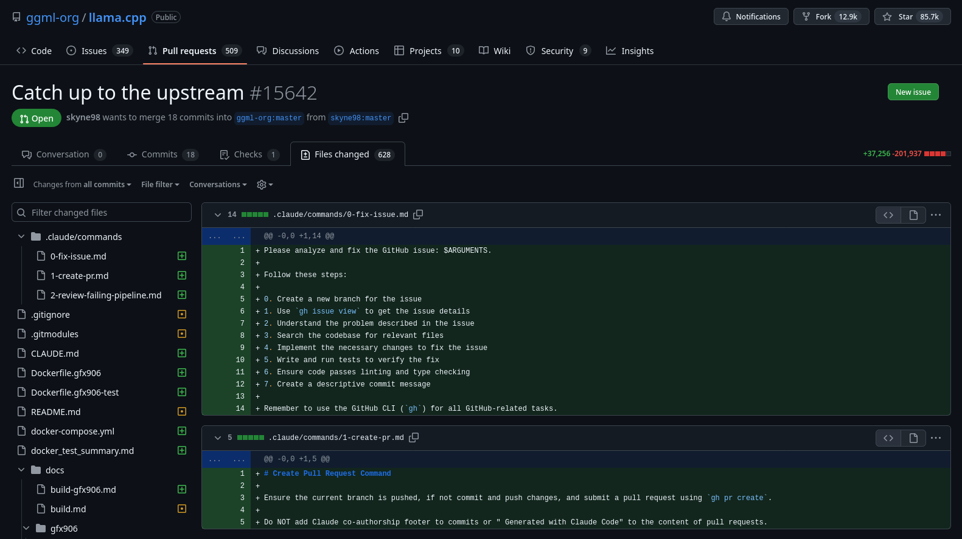Open the ggml-org:master base branch link
Image resolution: width=962 pixels, height=539 pixels.
pyautogui.click(x=269, y=118)
